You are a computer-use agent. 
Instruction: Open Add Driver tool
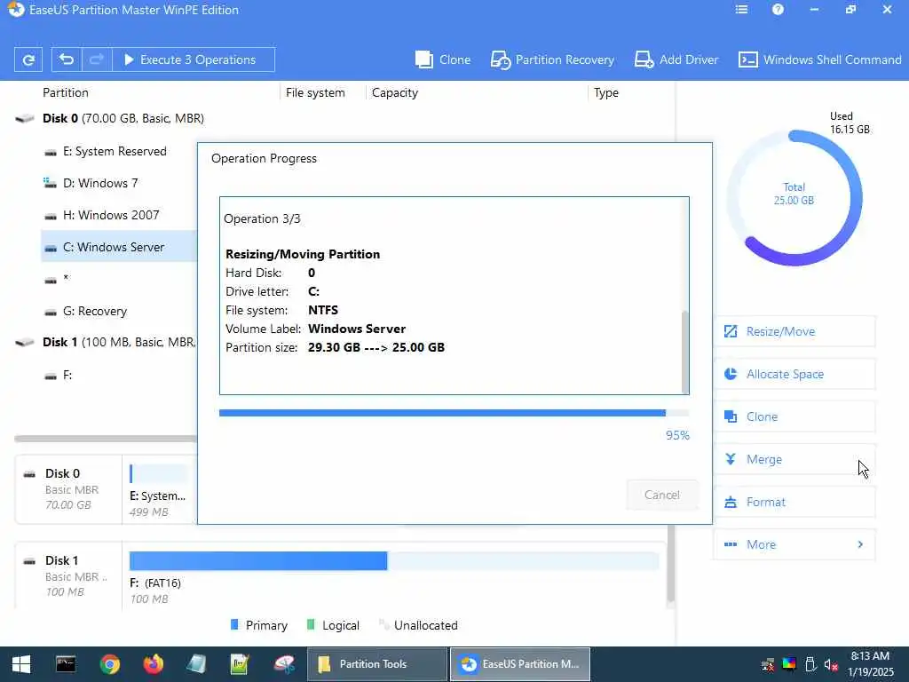pyautogui.click(x=676, y=59)
